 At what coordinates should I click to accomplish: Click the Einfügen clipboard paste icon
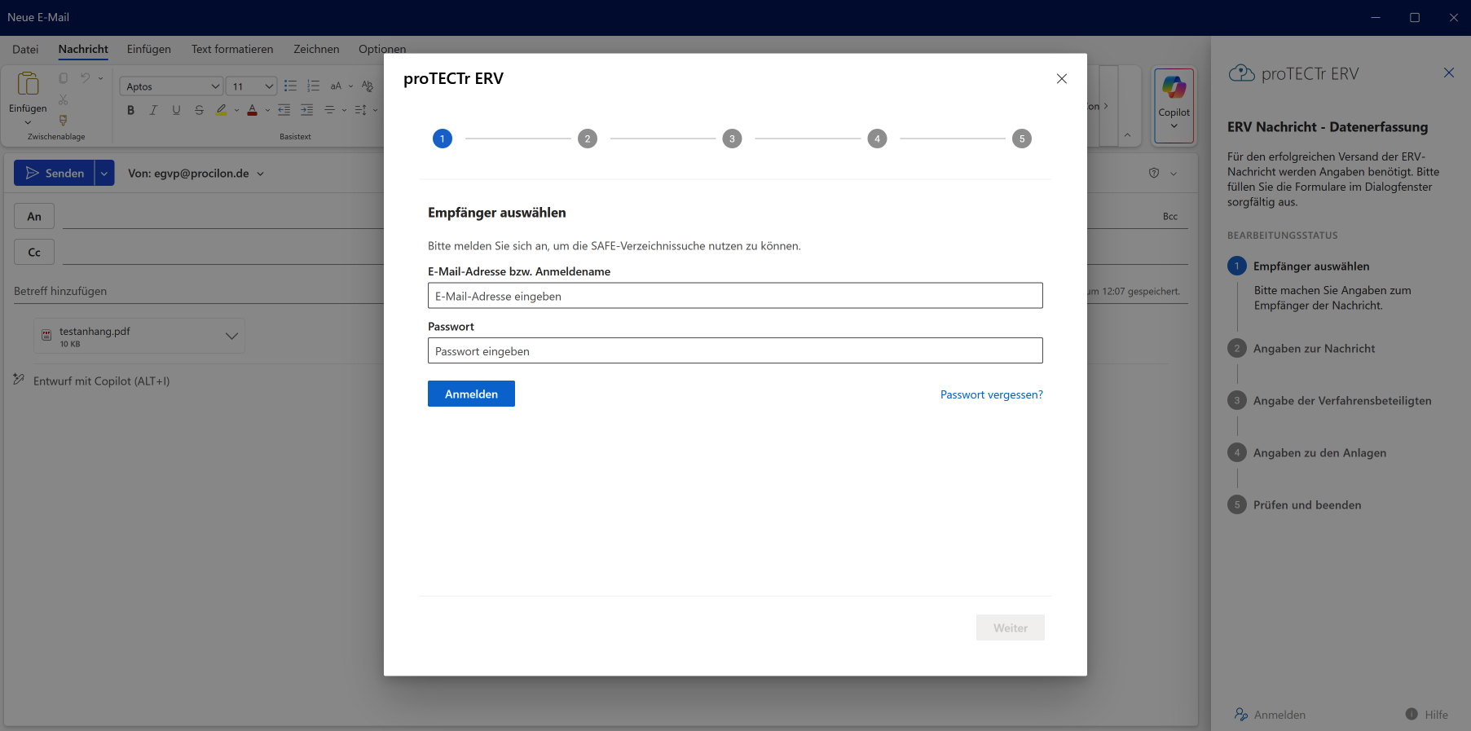click(28, 83)
